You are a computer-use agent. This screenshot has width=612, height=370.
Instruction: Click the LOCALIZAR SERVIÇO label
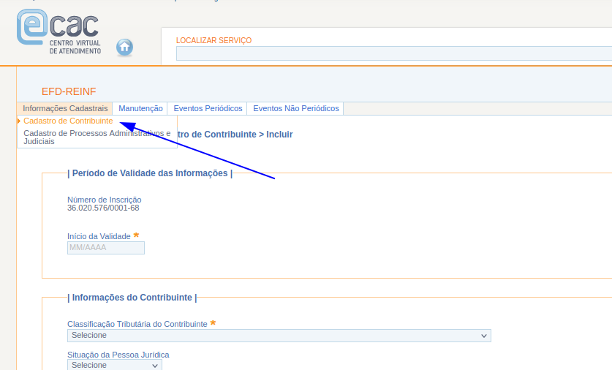(x=214, y=41)
